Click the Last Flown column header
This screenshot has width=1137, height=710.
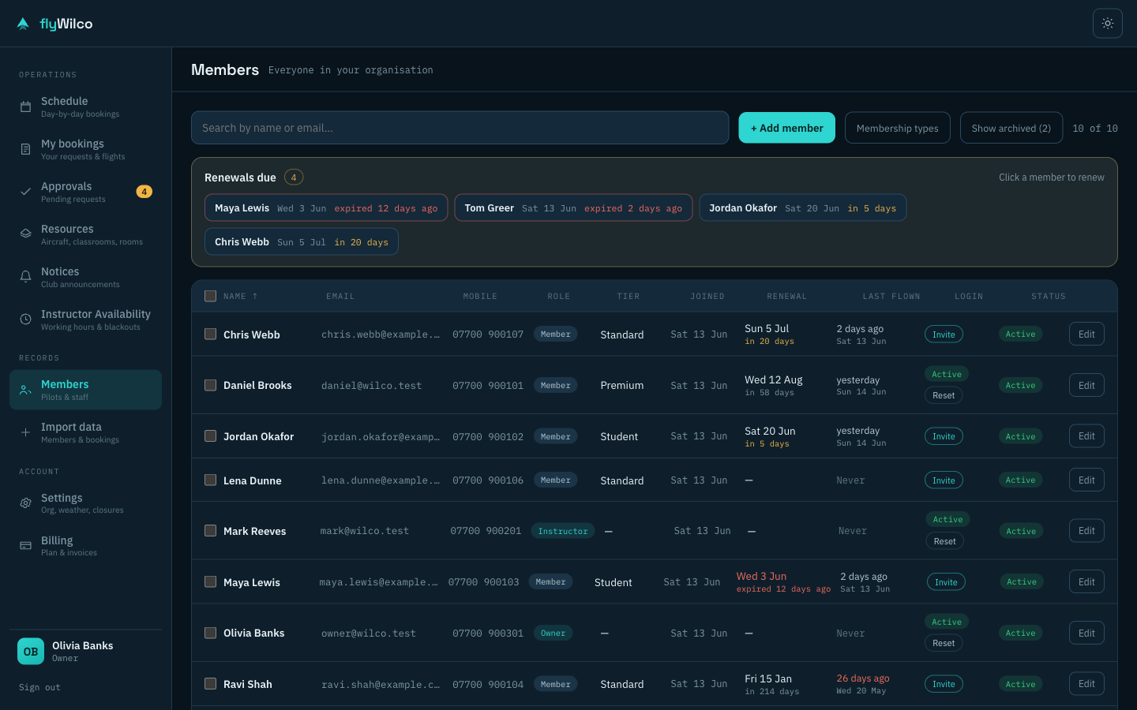[x=891, y=297]
